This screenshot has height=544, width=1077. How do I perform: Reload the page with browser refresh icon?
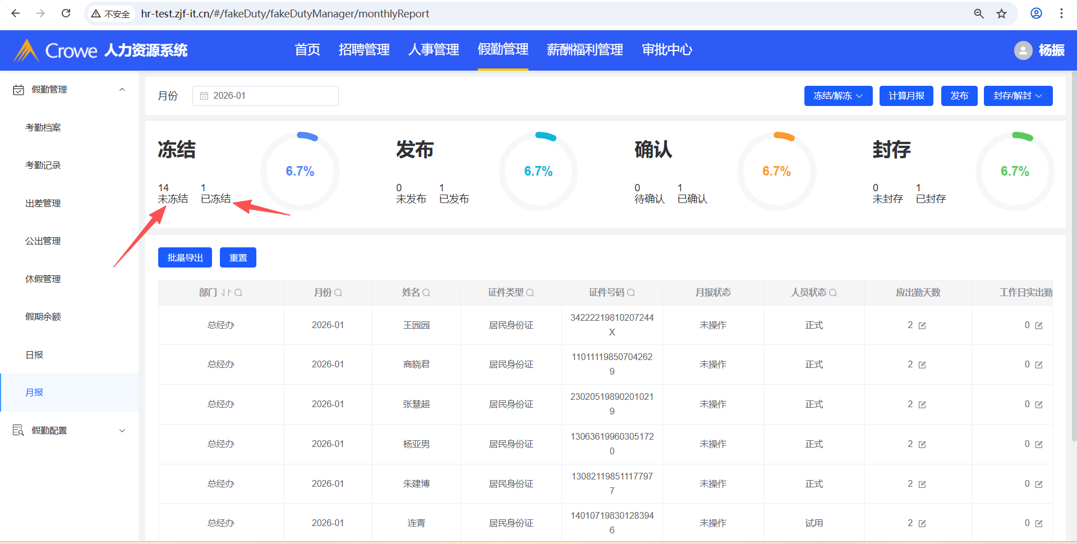66,13
